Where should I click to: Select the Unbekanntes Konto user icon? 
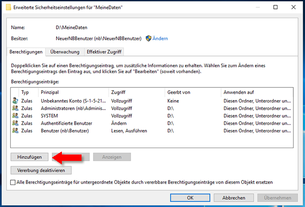click(15, 100)
